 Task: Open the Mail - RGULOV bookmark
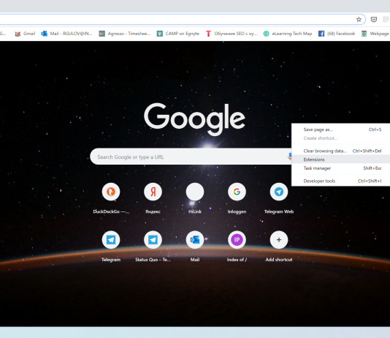66,34
